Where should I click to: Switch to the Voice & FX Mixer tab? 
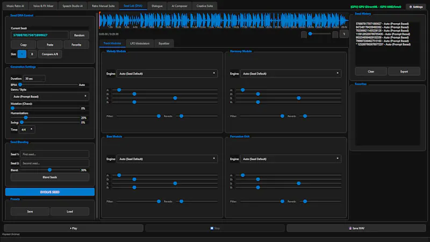(43, 6)
